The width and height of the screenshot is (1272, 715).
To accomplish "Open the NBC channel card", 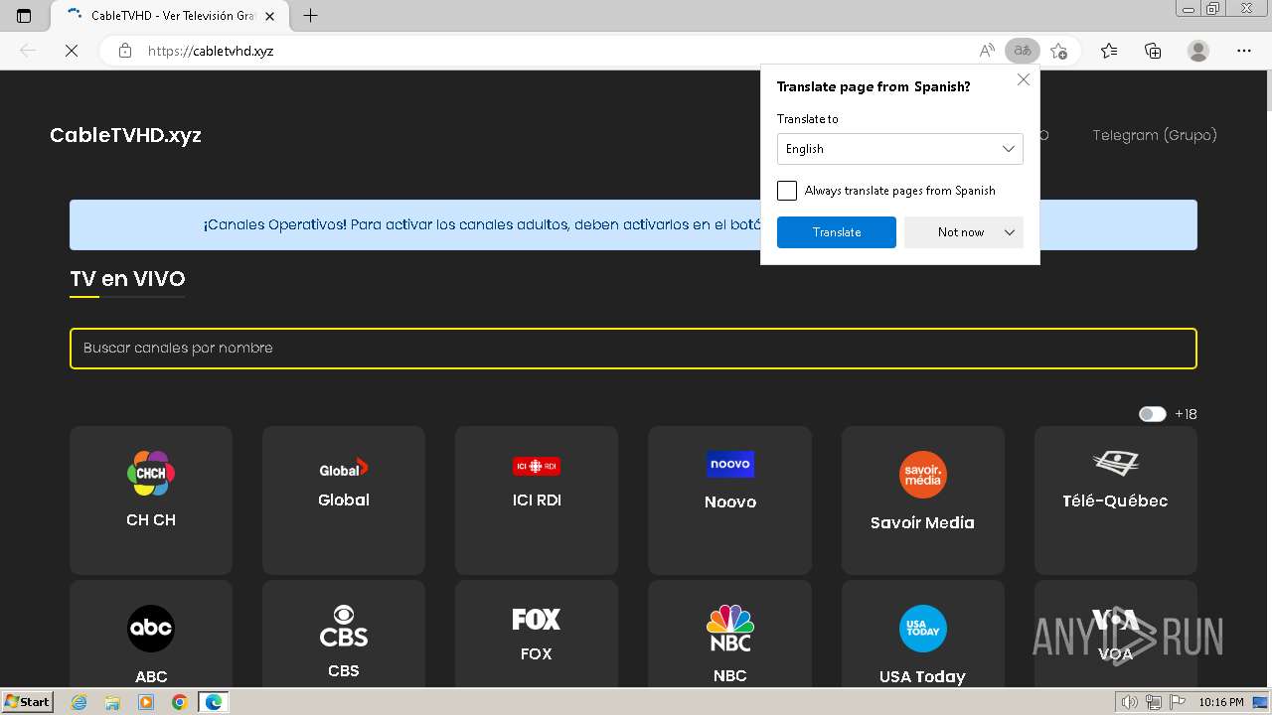I will click(729, 635).
